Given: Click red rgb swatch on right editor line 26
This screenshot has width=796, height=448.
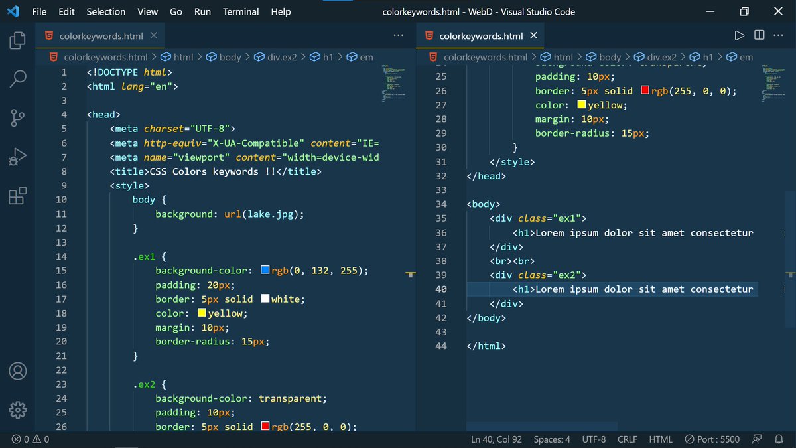Looking at the screenshot, I should pyautogui.click(x=645, y=90).
